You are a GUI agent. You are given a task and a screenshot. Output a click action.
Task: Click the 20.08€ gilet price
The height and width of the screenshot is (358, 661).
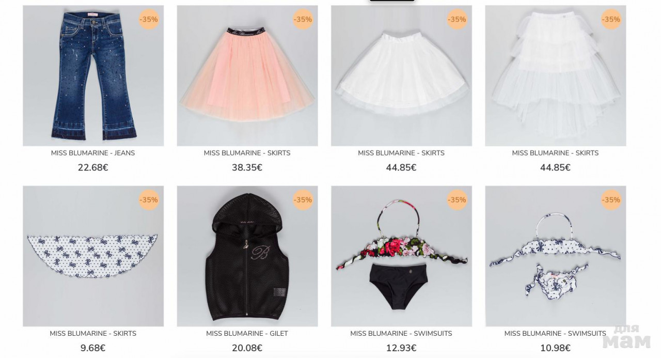point(247,348)
